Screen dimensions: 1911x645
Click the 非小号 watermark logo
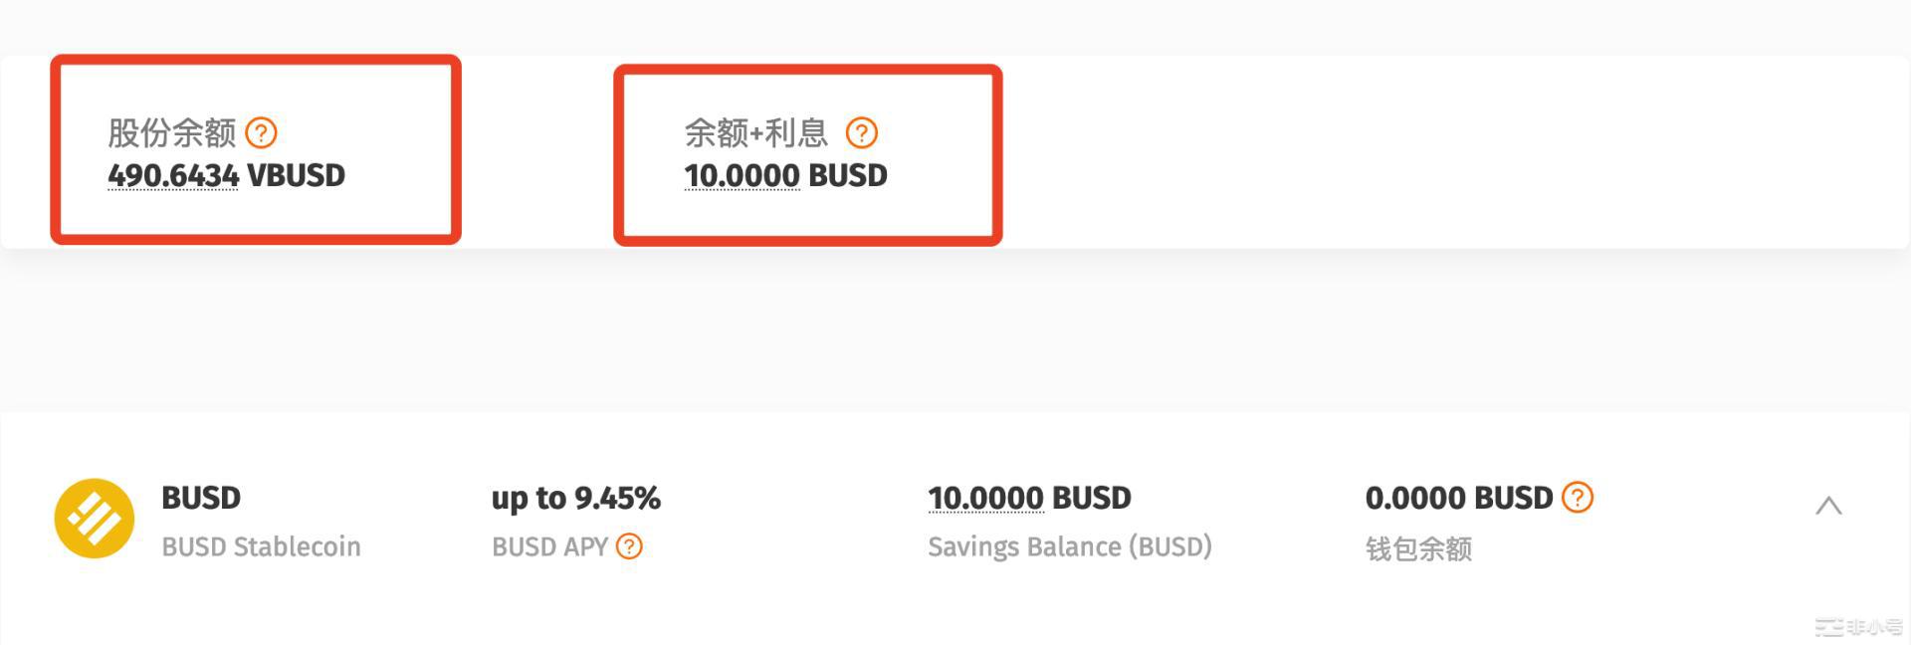tap(1857, 627)
